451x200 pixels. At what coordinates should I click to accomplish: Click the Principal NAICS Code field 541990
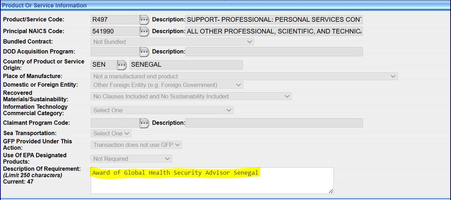tap(114, 32)
